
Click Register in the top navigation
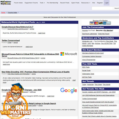click(100, 3)
